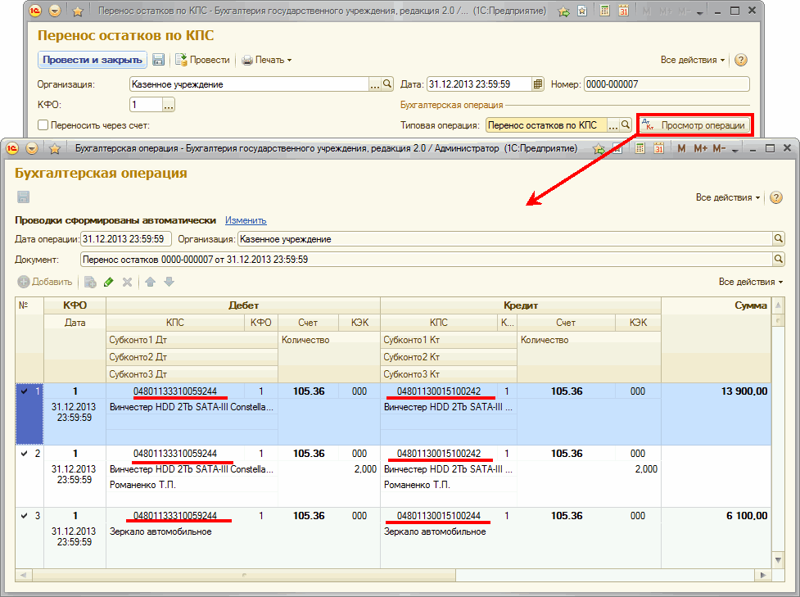Toggle 'Переносить через счет' checkbox
The width and height of the screenshot is (800, 597).
pos(43,125)
